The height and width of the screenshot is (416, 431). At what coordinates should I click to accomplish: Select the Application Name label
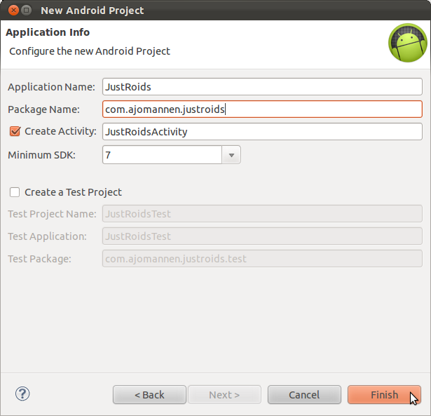click(51, 87)
